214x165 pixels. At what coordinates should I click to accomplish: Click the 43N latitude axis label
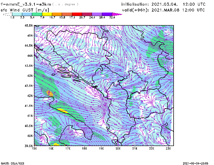point(30,76)
